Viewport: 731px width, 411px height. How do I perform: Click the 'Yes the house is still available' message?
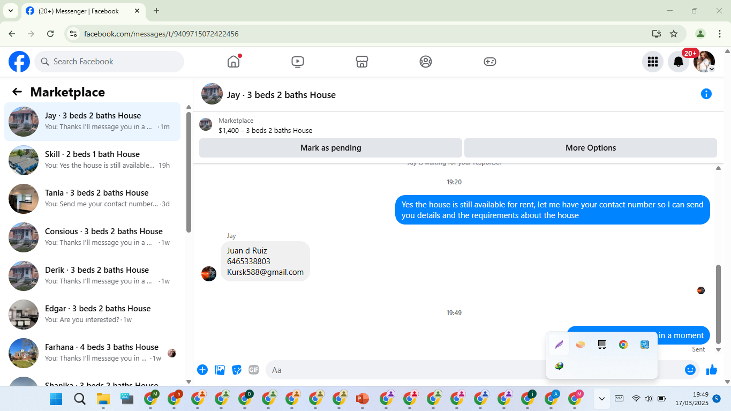pyautogui.click(x=553, y=210)
